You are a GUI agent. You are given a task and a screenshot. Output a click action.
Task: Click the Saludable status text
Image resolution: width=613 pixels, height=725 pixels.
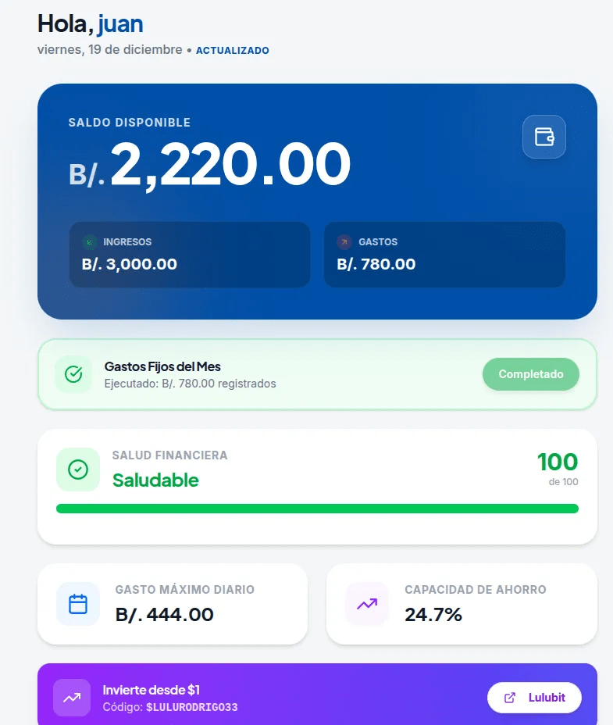point(156,480)
